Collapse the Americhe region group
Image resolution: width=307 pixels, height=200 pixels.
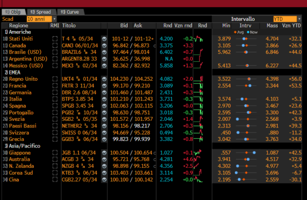click(x=18, y=32)
